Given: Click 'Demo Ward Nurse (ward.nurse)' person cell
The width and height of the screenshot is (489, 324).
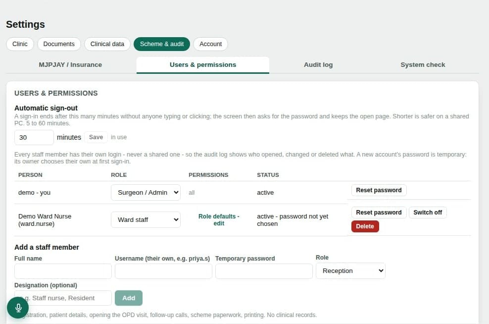Looking at the screenshot, I should 45,220.
